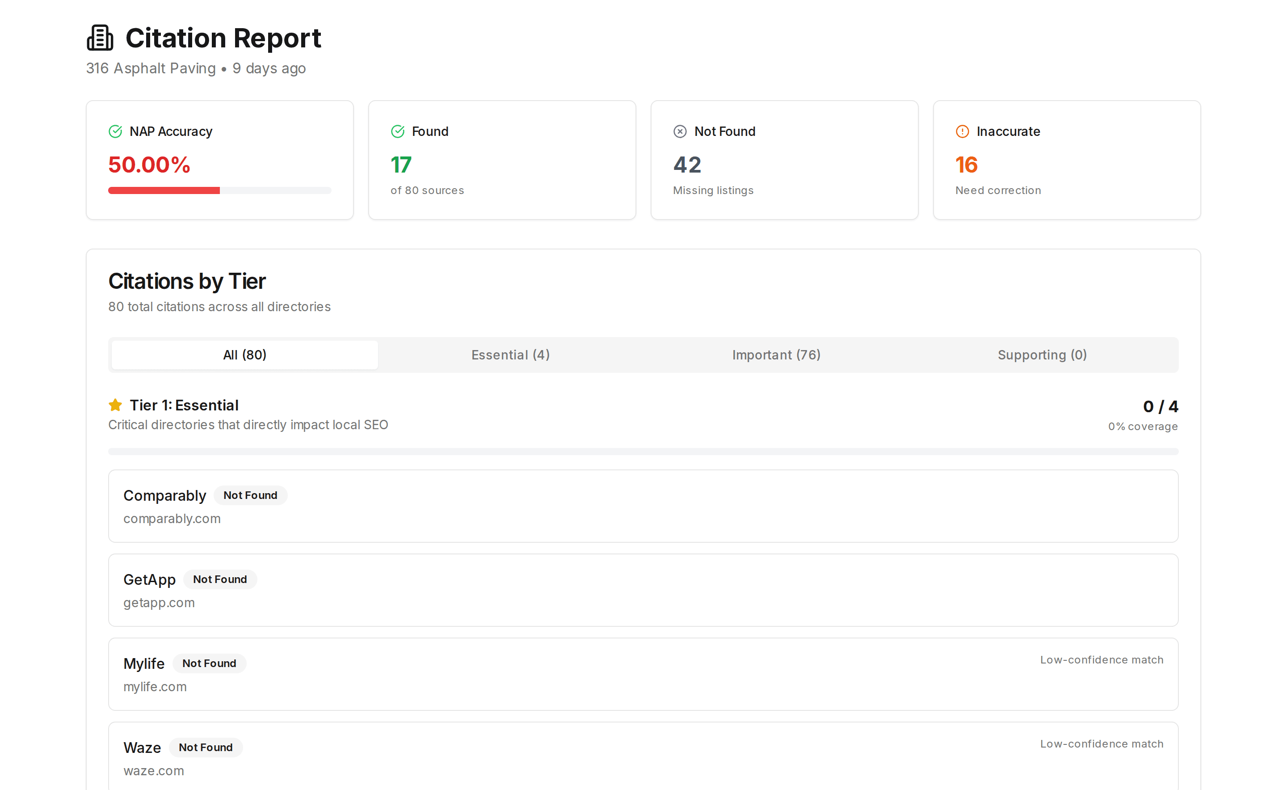
Task: Click Low-confidence match label on Waze card
Action: [1102, 744]
